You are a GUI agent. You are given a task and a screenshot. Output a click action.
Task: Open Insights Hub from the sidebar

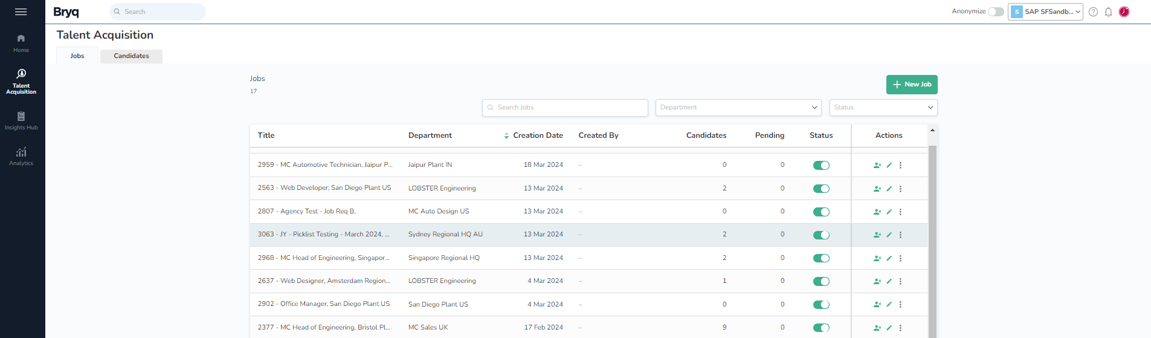point(21,120)
